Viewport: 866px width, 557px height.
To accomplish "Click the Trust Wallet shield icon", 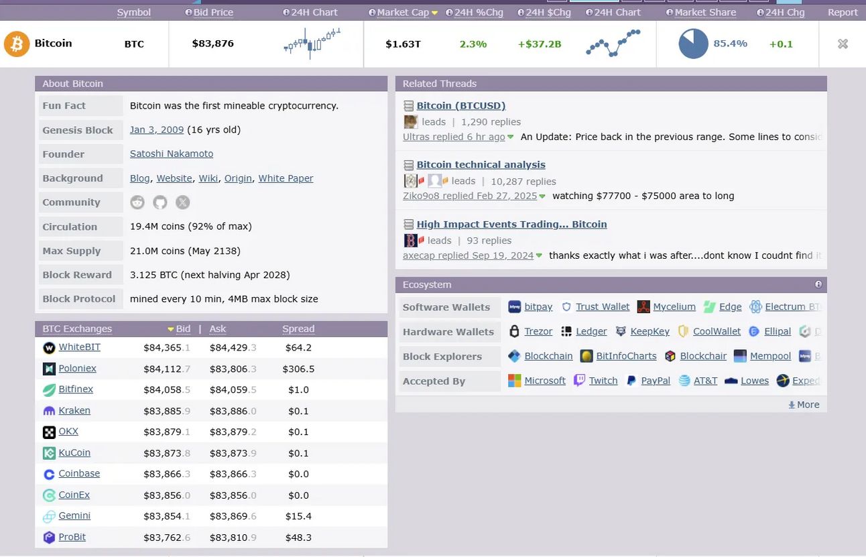I will click(x=566, y=307).
